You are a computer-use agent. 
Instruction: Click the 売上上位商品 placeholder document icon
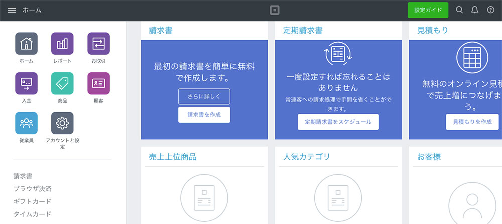[204, 198]
